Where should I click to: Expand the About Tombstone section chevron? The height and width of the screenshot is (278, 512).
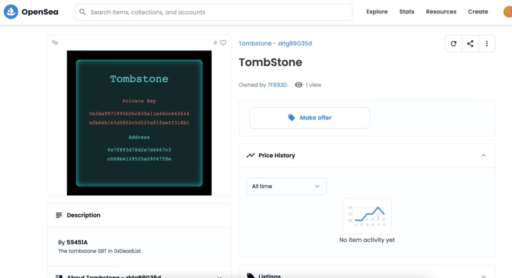tap(219, 277)
